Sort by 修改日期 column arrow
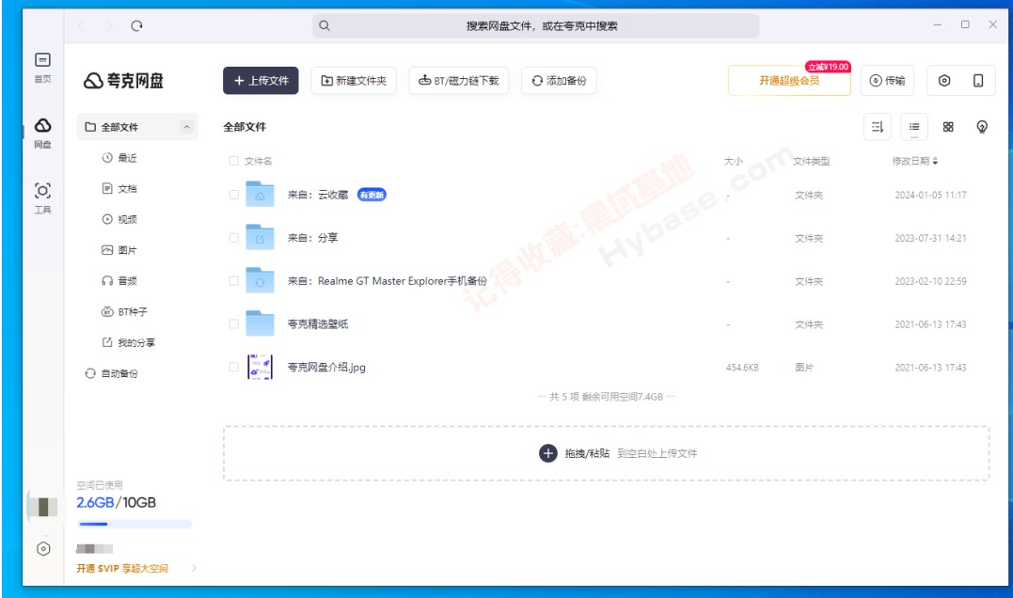The height and width of the screenshot is (598, 1013). pyautogui.click(x=935, y=161)
